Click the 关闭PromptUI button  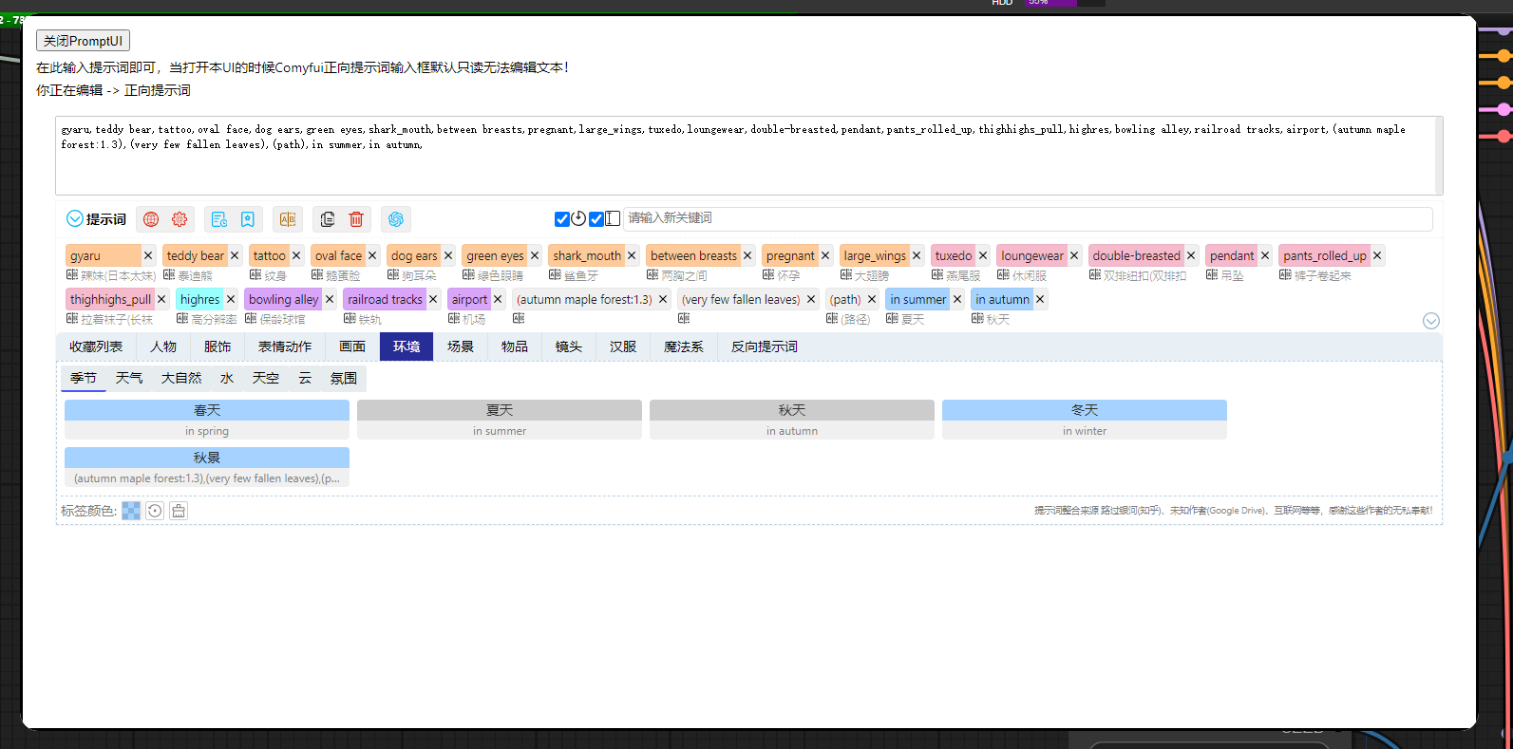[83, 41]
